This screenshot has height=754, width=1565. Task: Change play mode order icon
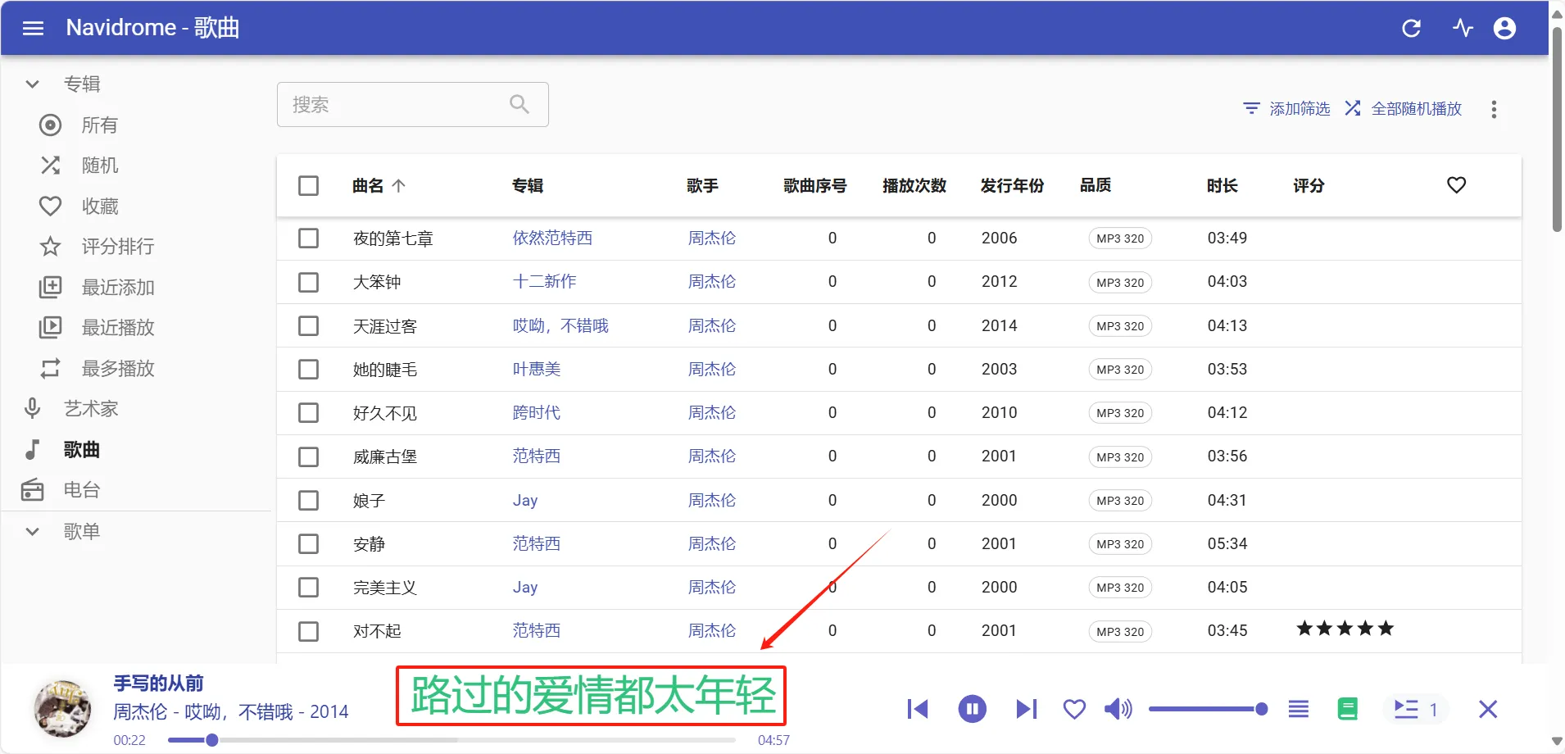coord(1299,709)
